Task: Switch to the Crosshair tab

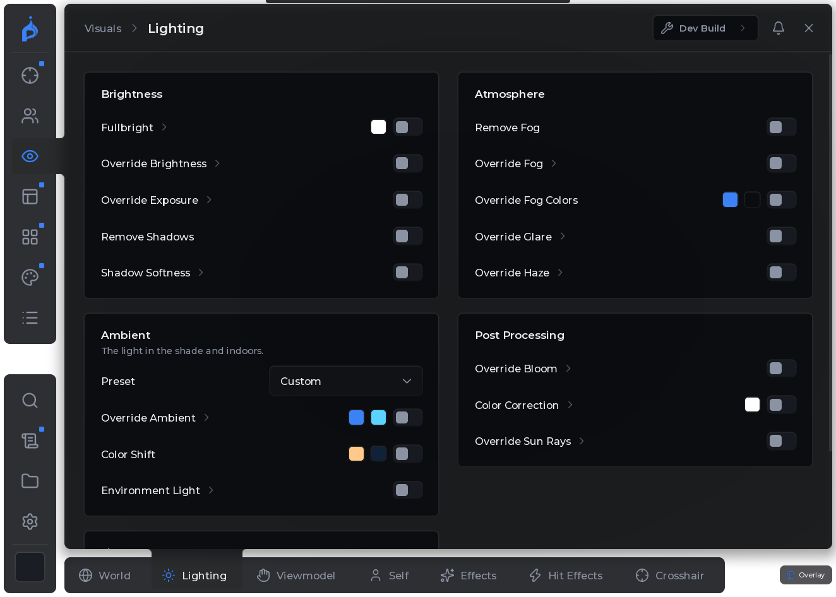Action: point(670,576)
